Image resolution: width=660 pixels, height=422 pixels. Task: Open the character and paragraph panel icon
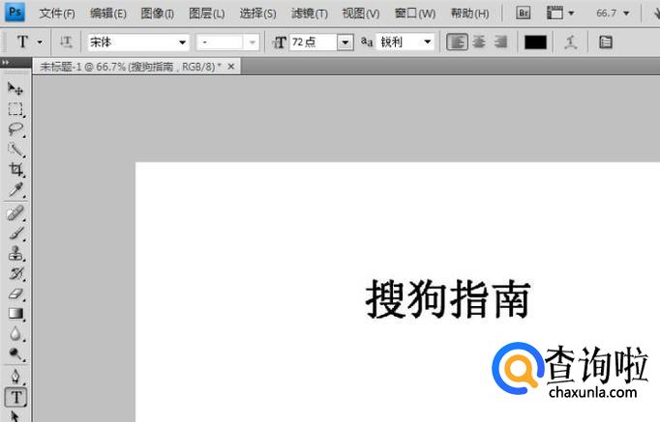point(605,42)
